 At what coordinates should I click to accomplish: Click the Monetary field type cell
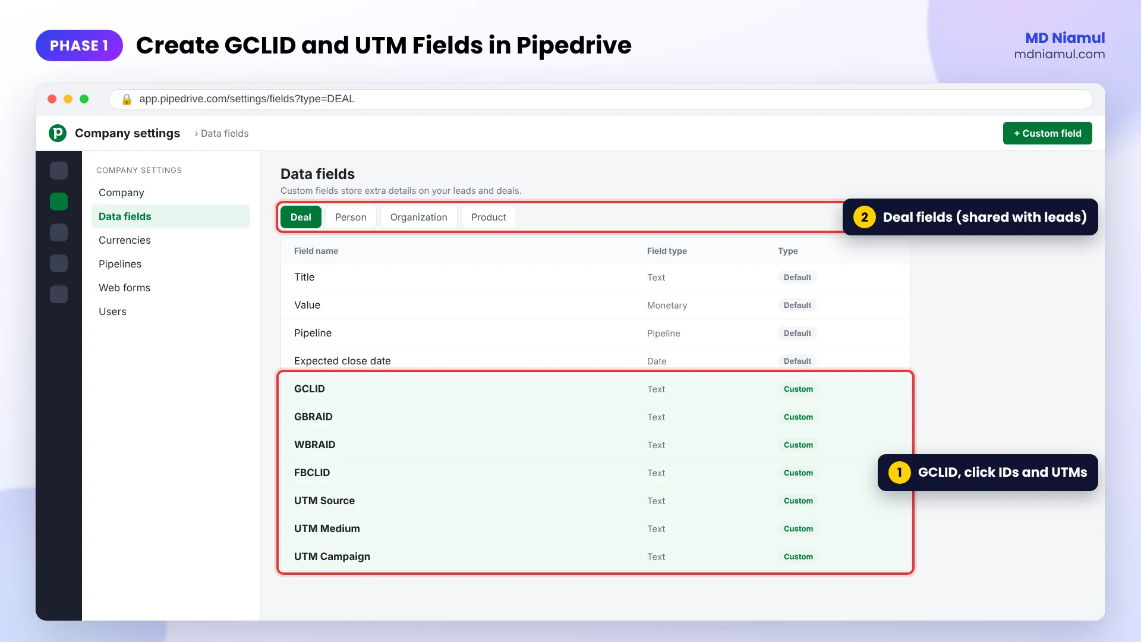[667, 306]
